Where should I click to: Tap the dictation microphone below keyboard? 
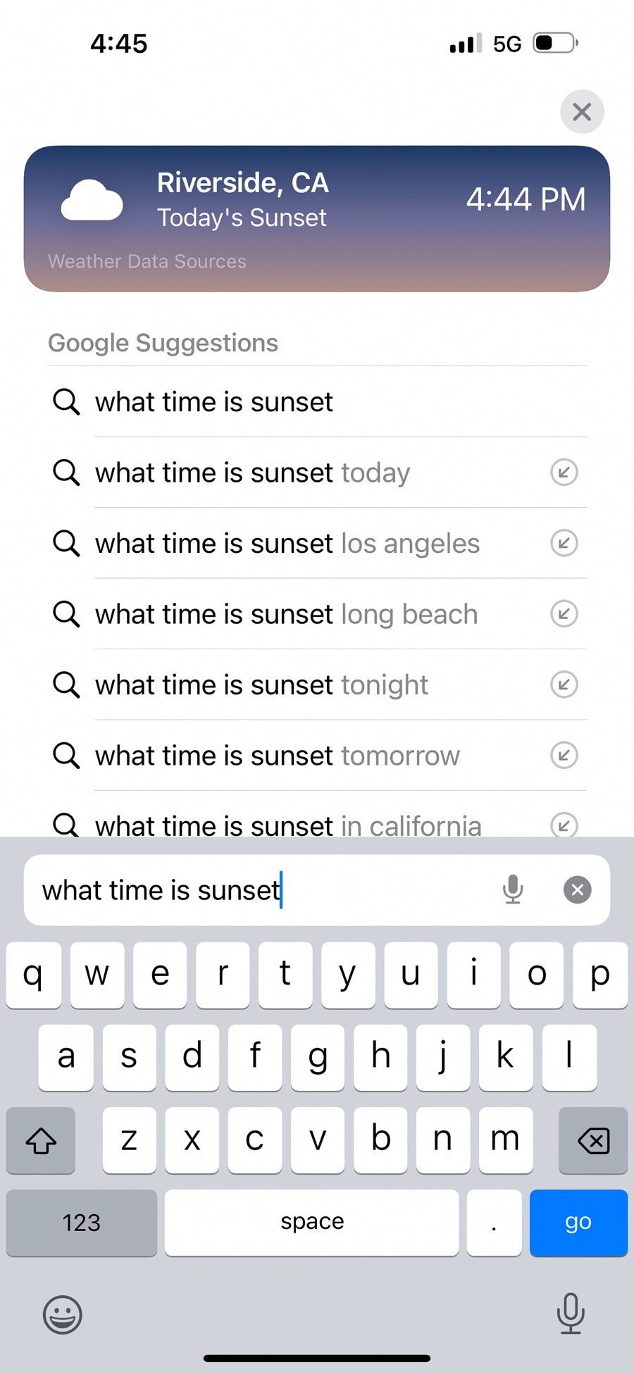tap(570, 1313)
